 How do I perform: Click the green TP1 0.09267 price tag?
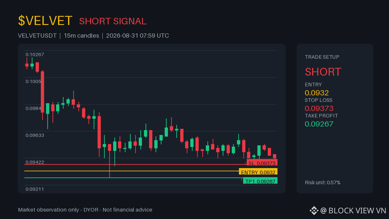(x=260, y=181)
